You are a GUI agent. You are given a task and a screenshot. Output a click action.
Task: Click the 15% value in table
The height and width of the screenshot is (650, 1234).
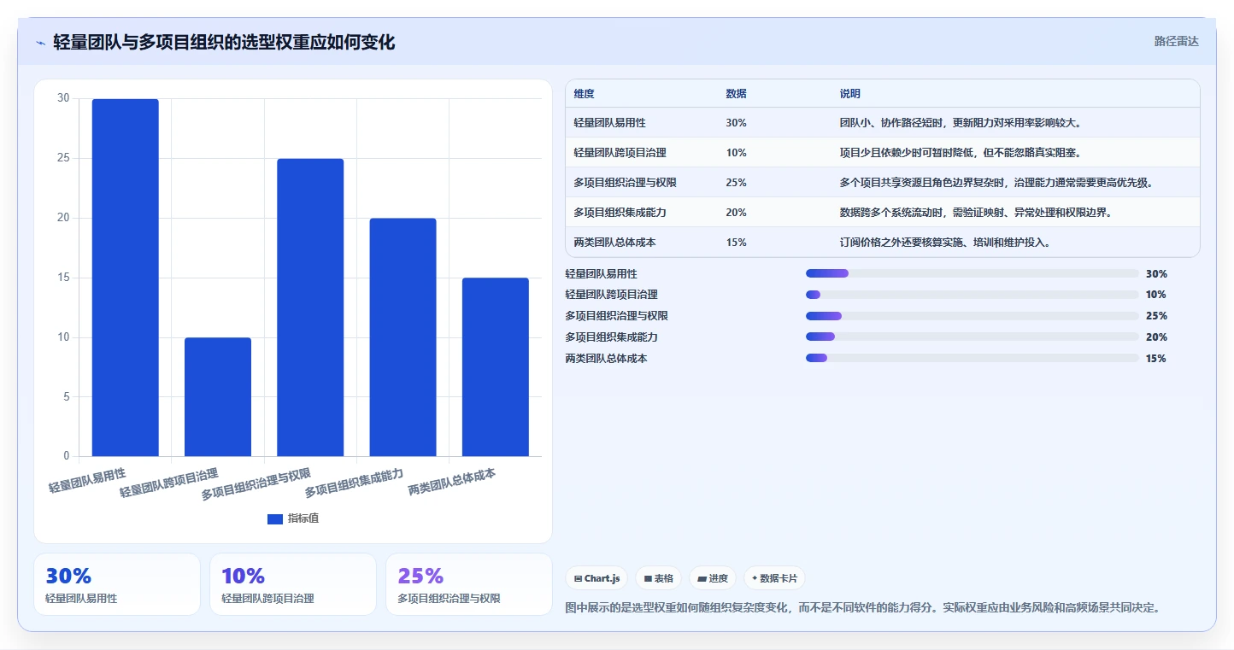pos(736,243)
